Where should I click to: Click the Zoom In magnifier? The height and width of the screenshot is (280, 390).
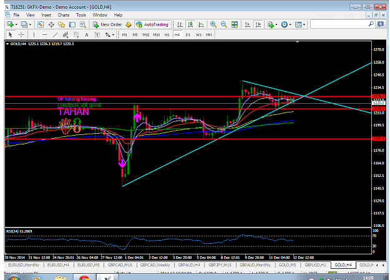[x=213, y=24]
